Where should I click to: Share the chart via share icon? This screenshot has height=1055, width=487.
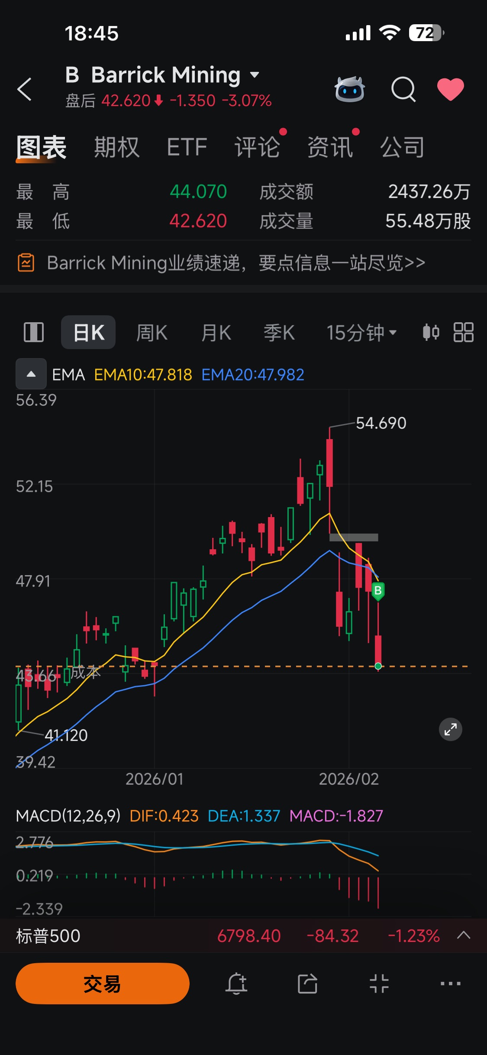[x=308, y=984]
